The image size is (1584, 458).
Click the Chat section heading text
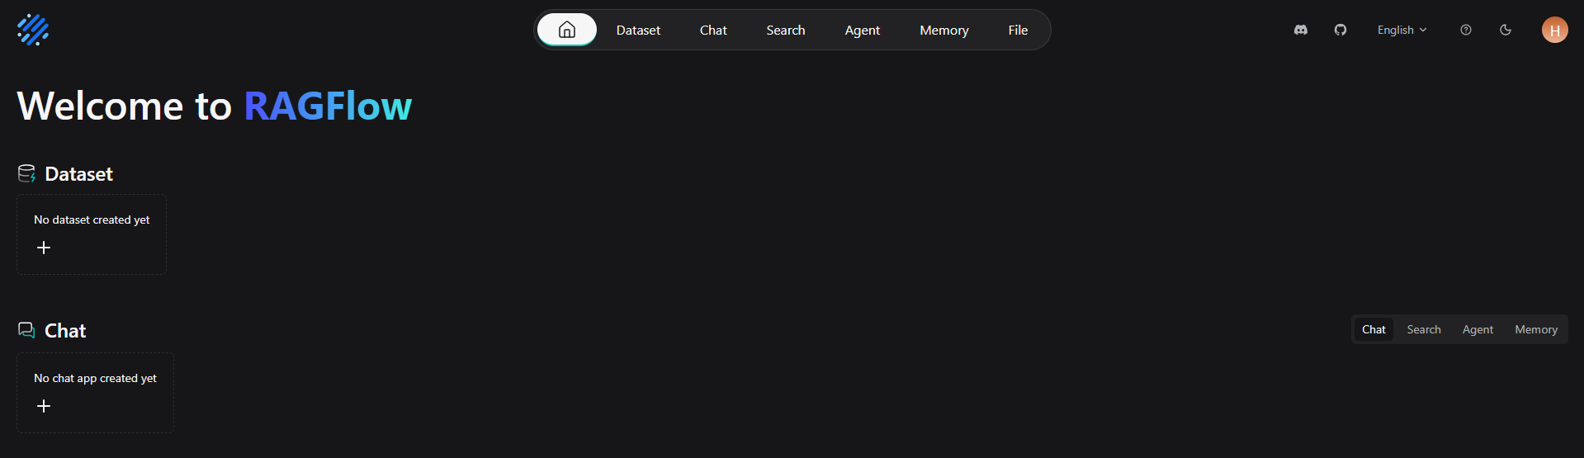point(65,331)
